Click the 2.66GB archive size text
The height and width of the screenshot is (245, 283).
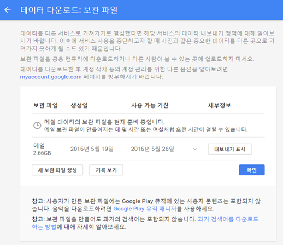click(x=42, y=153)
